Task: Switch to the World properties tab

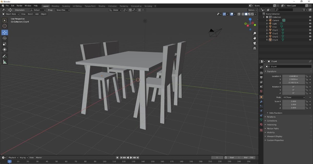Action: (261, 91)
